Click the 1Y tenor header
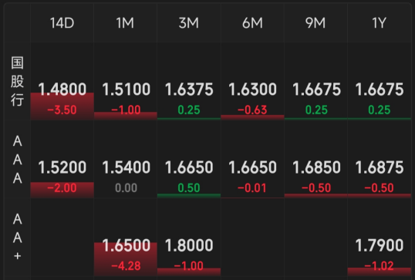Screen dimensions: 415x280 pyautogui.click(x=380, y=23)
